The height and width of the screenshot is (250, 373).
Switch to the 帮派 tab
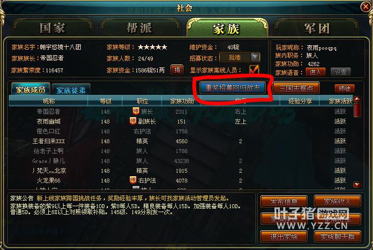click(139, 28)
